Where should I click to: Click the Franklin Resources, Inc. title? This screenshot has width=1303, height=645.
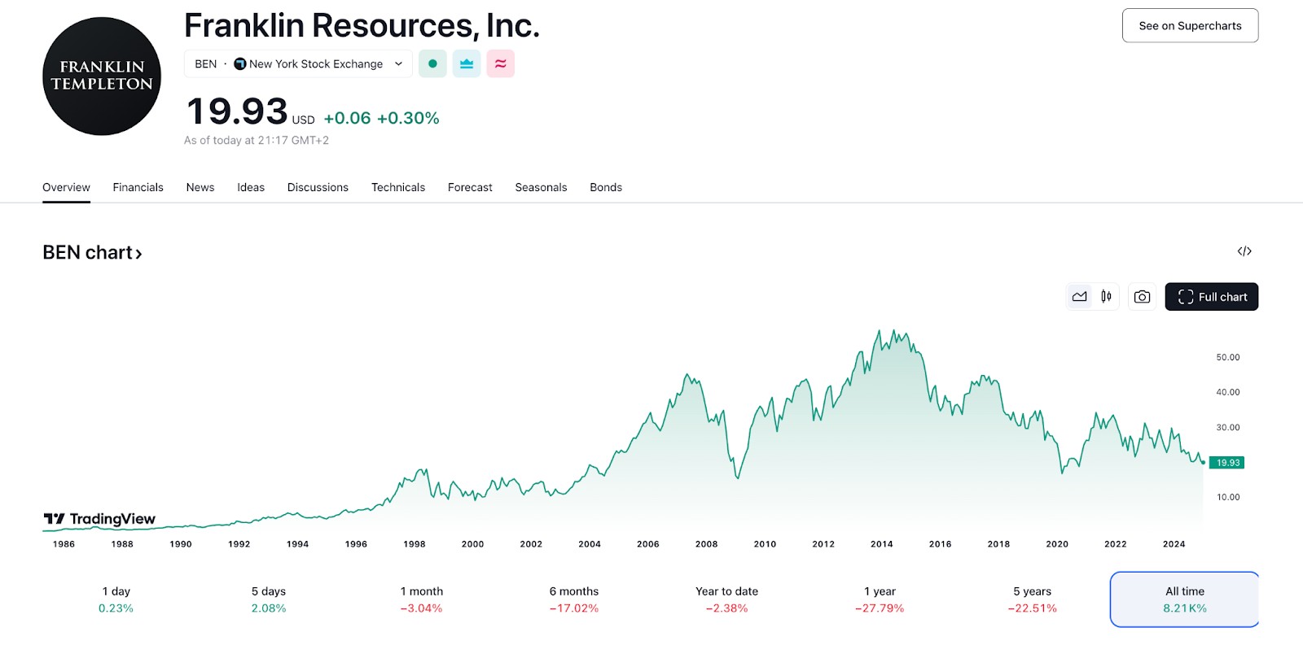tap(362, 26)
